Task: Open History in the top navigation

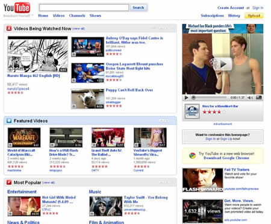Action: click(234, 16)
